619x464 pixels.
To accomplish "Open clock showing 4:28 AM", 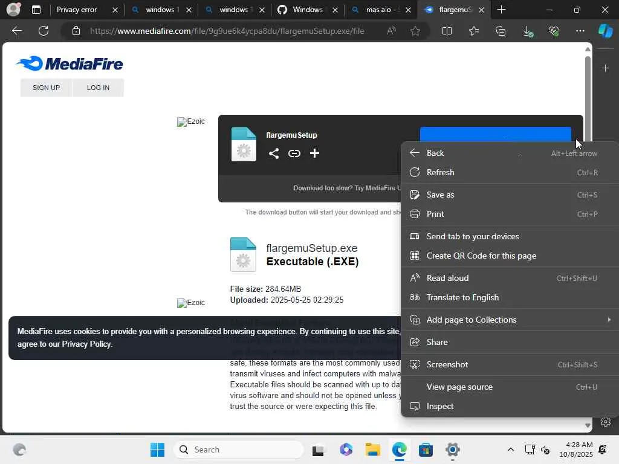I will [576, 449].
